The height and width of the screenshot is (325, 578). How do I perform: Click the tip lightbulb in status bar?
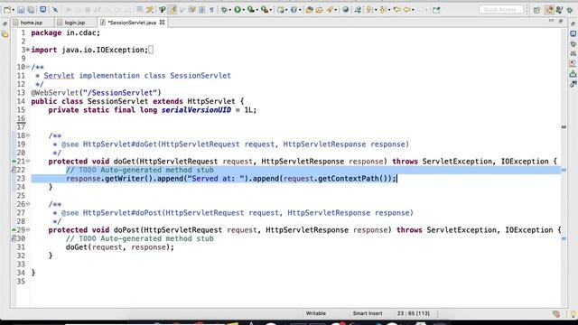pos(573,314)
